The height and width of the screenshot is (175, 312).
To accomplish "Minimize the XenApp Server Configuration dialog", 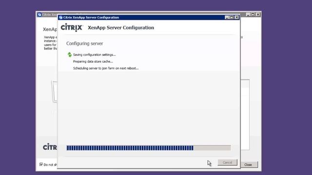I will point(227,17).
